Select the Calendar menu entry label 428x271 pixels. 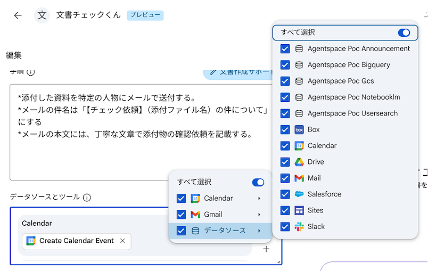click(218, 199)
